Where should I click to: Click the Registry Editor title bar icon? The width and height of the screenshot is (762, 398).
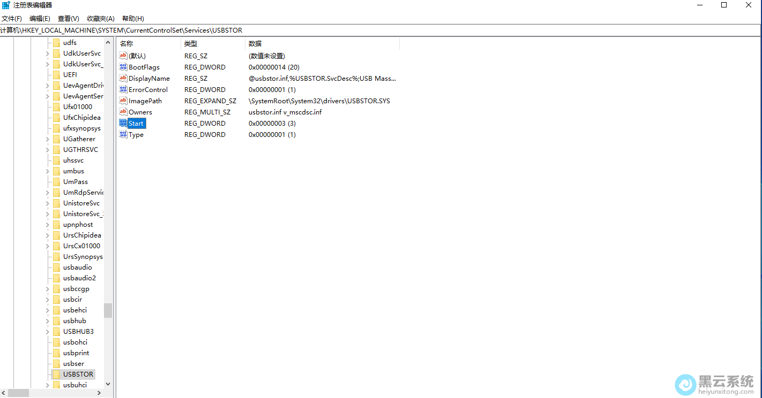[x=6, y=5]
